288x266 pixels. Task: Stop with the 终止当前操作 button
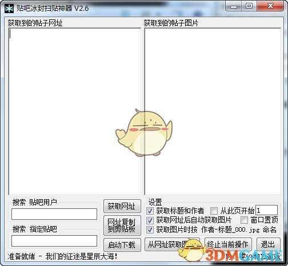[x=228, y=244]
